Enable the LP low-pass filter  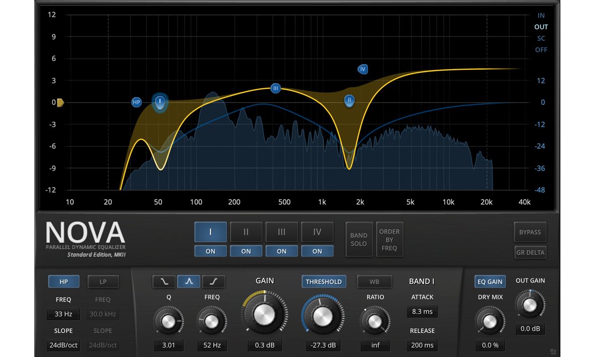[103, 281]
